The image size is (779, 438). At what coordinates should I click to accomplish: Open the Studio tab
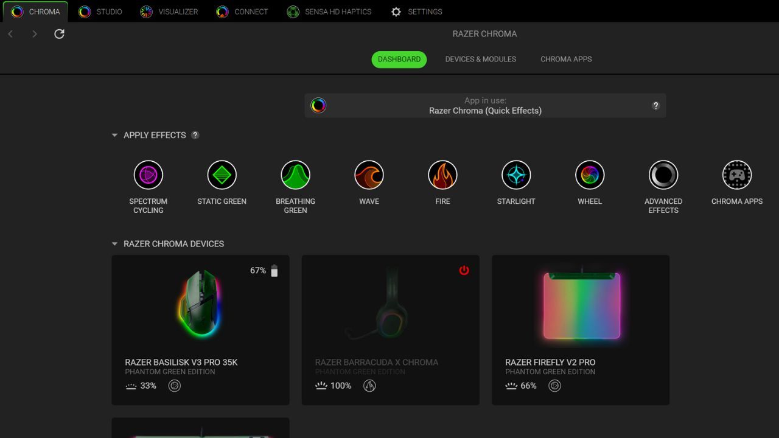point(101,12)
